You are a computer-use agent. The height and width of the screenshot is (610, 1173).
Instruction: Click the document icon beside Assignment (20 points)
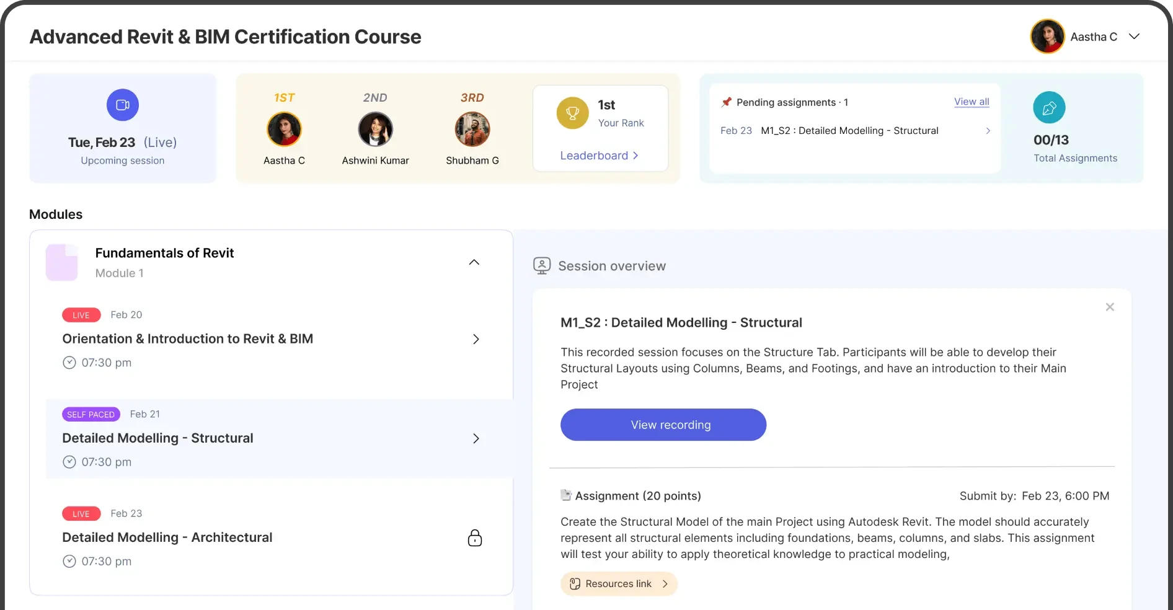[x=565, y=495]
